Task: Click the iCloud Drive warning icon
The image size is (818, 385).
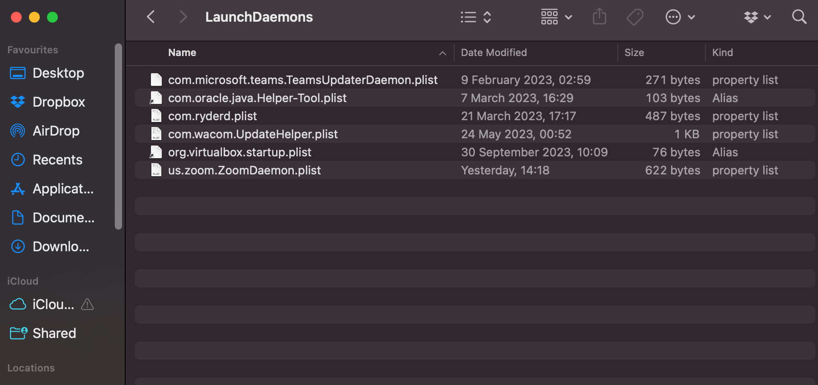Action: [87, 305]
